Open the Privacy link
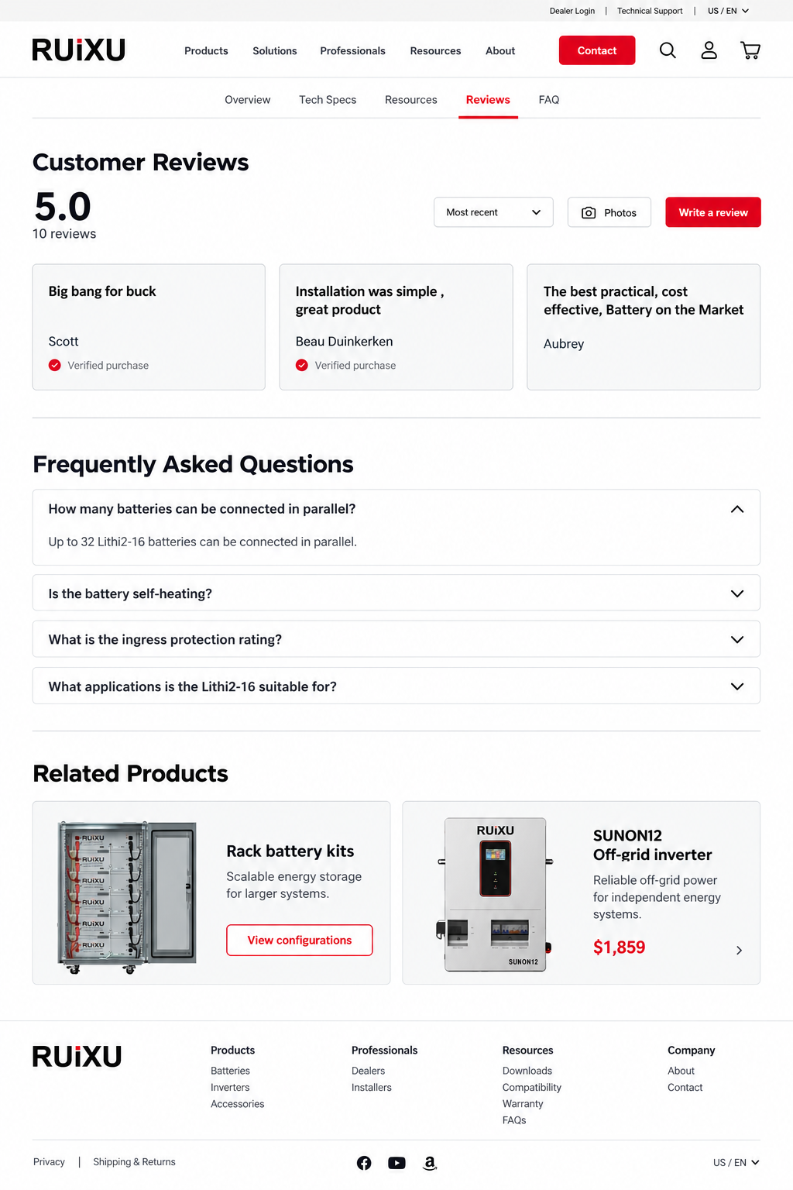The width and height of the screenshot is (793, 1190). click(49, 1162)
